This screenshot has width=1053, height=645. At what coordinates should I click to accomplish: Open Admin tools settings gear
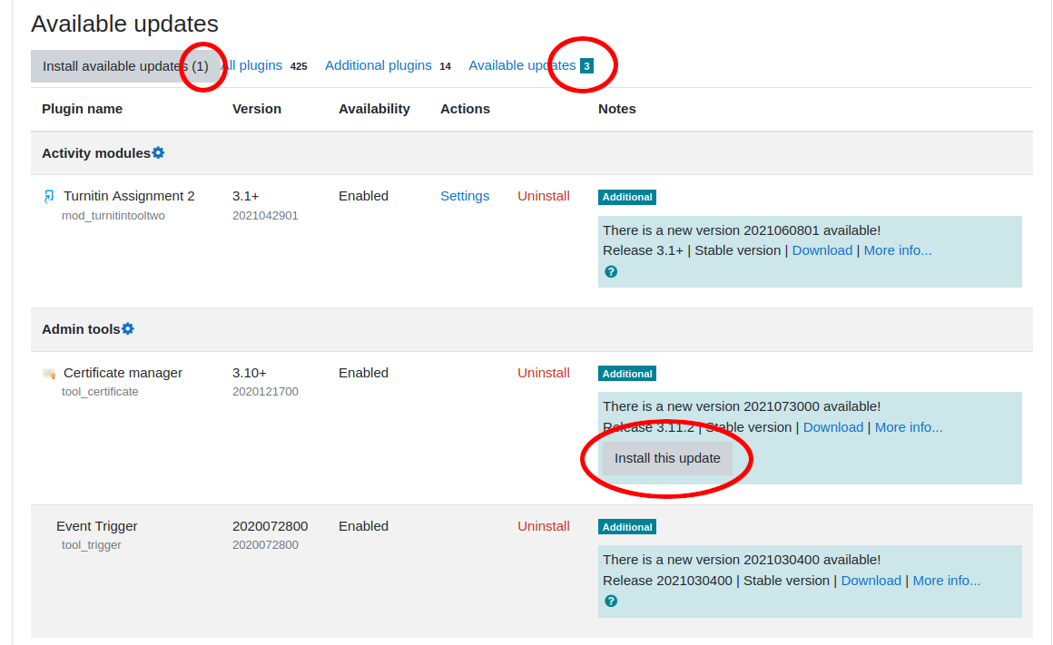(128, 329)
